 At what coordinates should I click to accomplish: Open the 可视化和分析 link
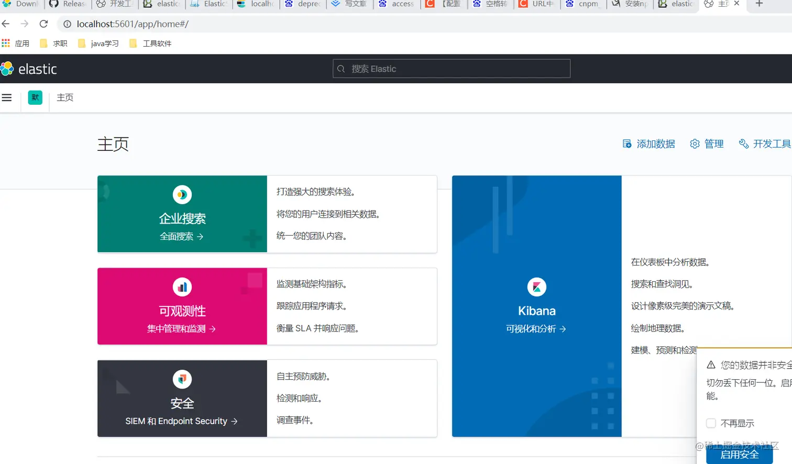[x=536, y=329]
